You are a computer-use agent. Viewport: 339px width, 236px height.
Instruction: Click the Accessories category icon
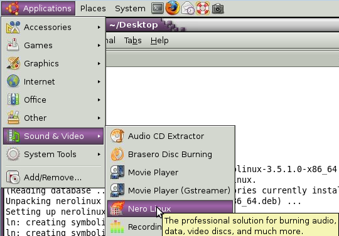click(x=13, y=27)
